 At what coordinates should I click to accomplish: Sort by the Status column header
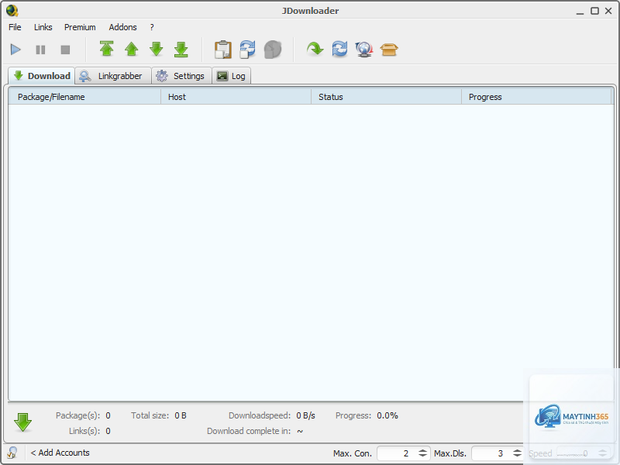click(x=386, y=97)
